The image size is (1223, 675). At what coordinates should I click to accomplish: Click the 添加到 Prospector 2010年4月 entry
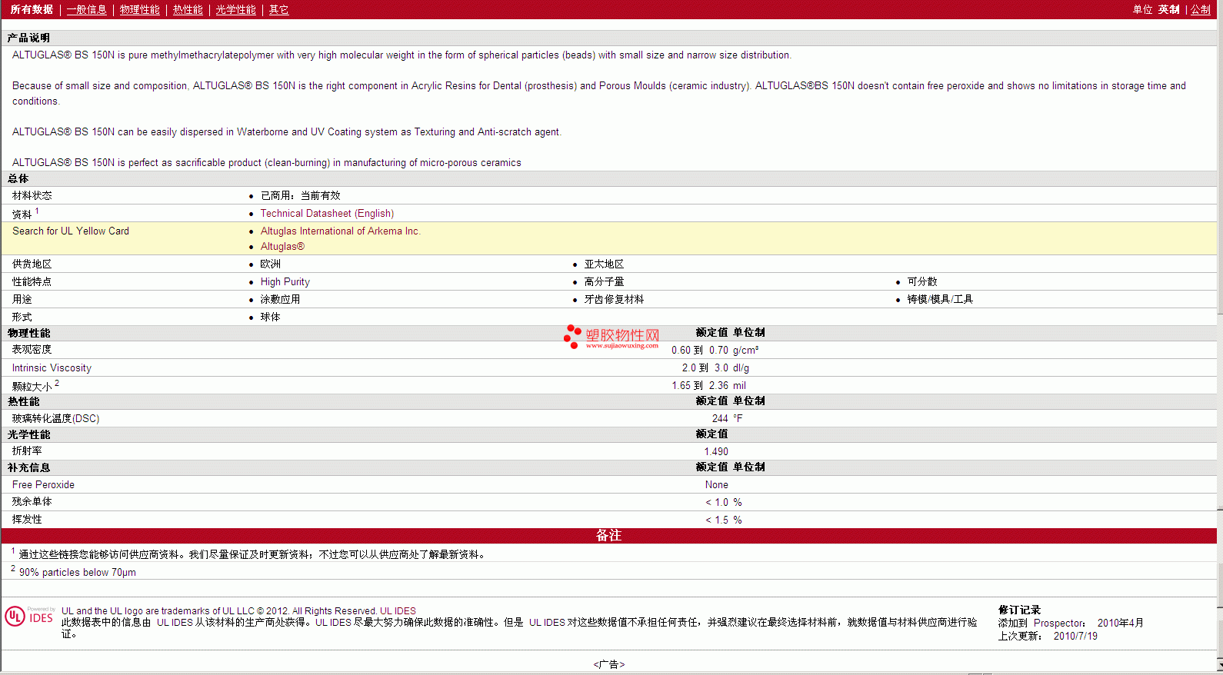coord(1071,623)
